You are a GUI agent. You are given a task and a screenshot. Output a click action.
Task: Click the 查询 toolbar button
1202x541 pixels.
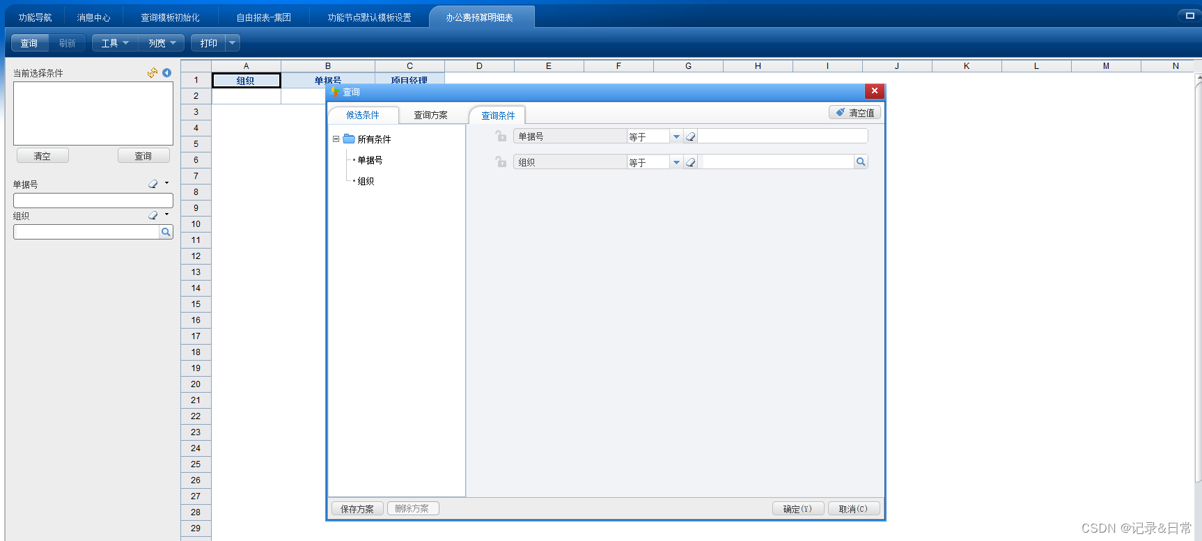(29, 43)
